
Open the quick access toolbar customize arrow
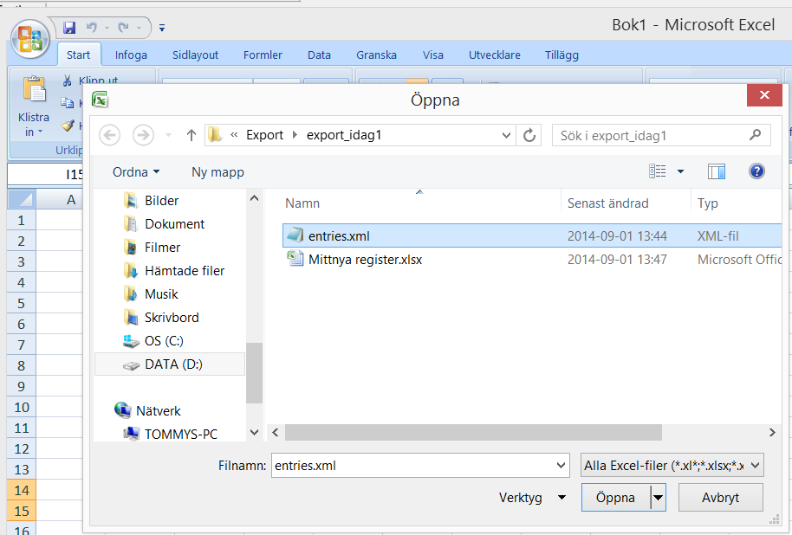click(x=162, y=28)
